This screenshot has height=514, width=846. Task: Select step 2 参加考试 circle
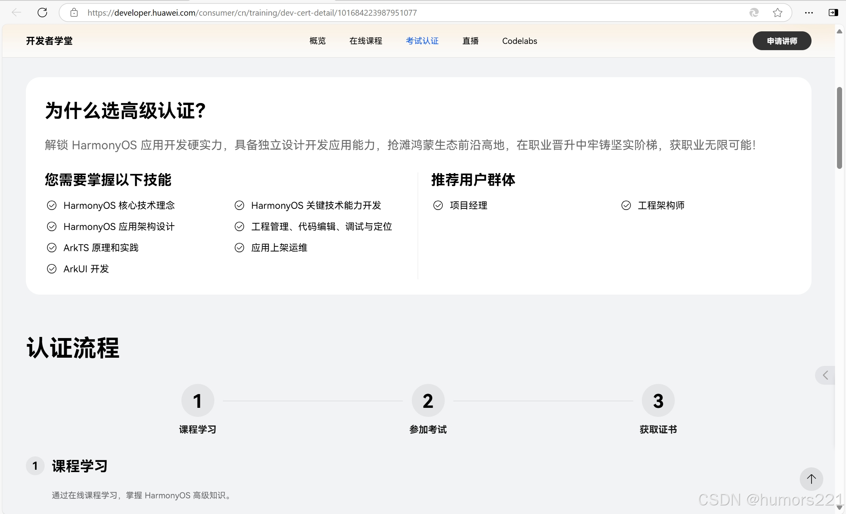point(428,400)
